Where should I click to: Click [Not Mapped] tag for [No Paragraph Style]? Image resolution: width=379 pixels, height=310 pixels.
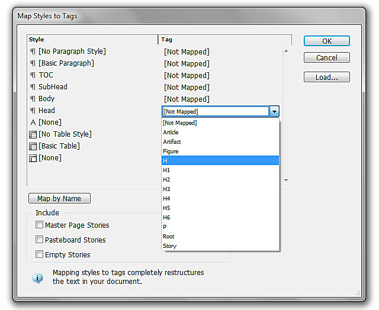click(x=187, y=51)
